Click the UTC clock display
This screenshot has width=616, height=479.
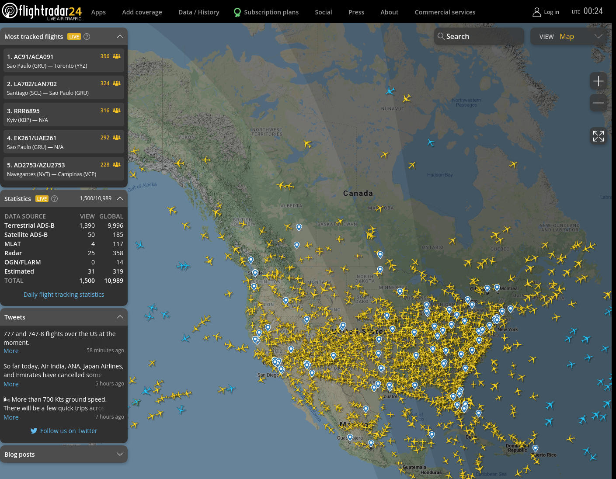coord(587,11)
